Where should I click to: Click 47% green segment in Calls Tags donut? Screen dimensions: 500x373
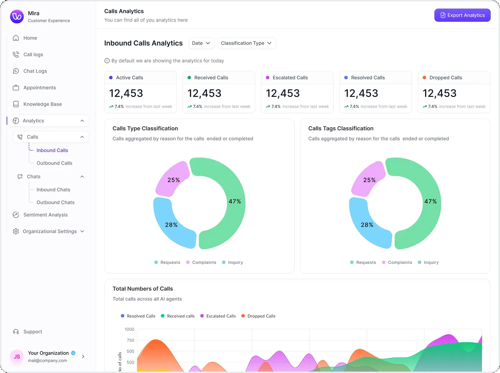coord(431,201)
